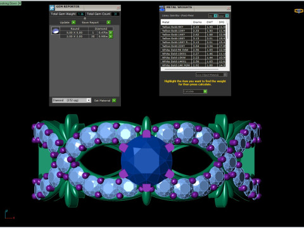Click the small printer icon in Gem Reporter
Image resolution: width=304 pixels, height=228 pixels.
click(85, 18)
